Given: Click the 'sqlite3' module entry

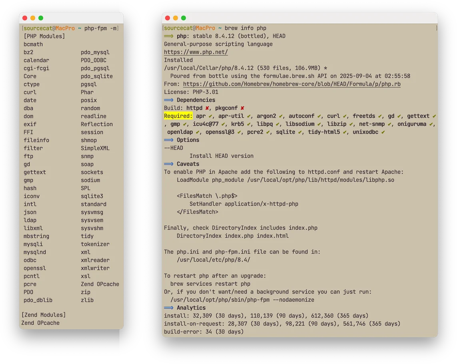Looking at the screenshot, I should pyautogui.click(x=92, y=196).
